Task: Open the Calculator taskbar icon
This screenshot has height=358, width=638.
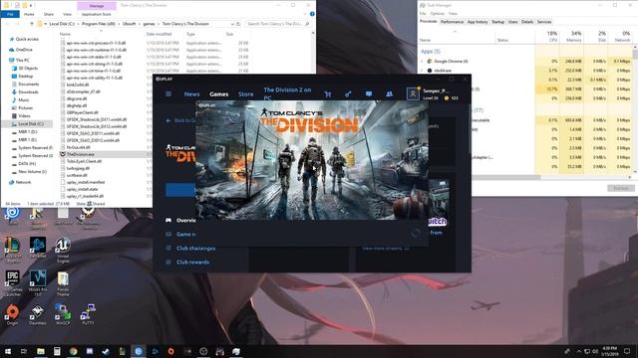Action: tap(57, 351)
